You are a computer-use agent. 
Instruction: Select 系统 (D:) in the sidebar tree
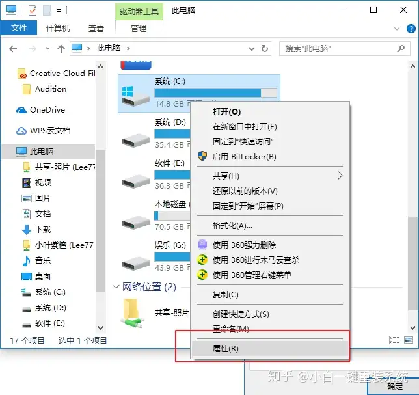[44, 308]
